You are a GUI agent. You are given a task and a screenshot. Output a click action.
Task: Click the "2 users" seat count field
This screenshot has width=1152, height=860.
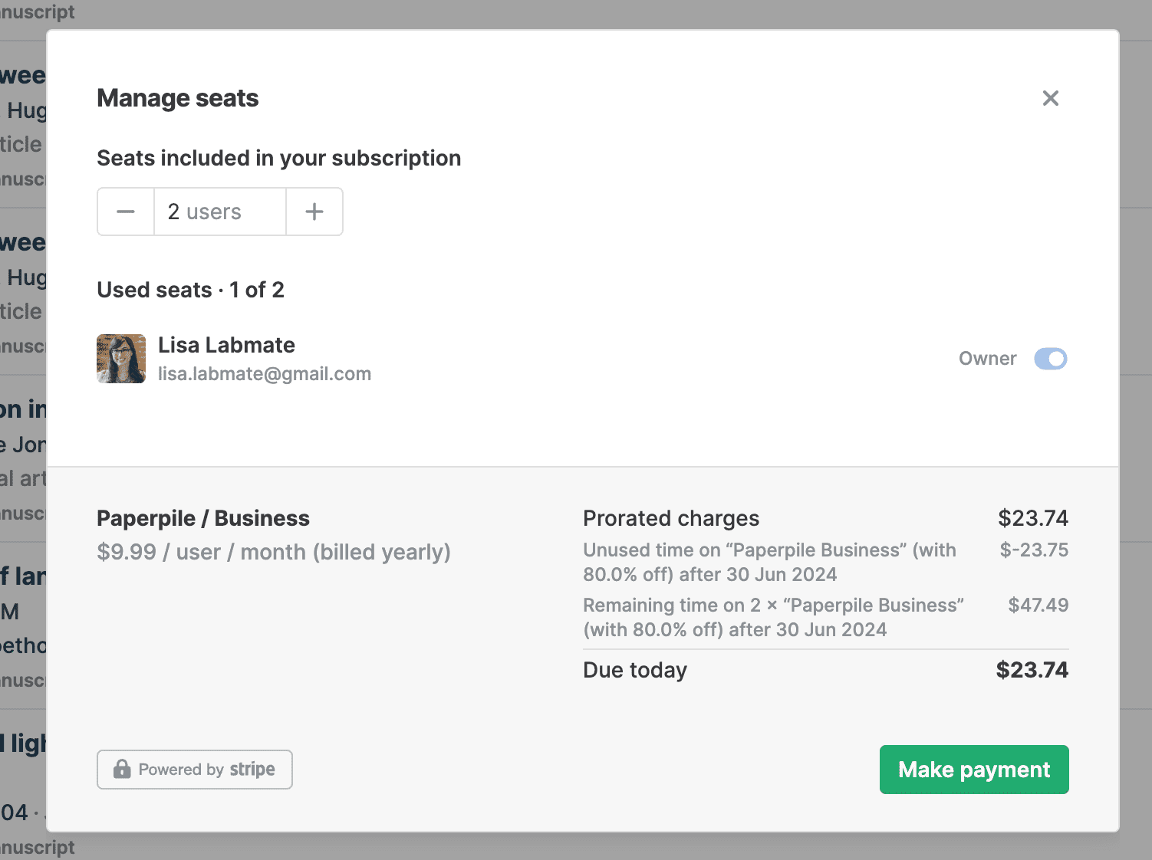[219, 212]
